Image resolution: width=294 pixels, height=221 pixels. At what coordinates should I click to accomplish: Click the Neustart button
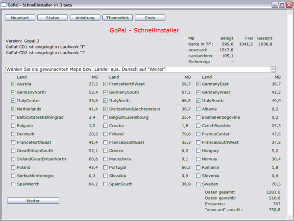click(20, 18)
